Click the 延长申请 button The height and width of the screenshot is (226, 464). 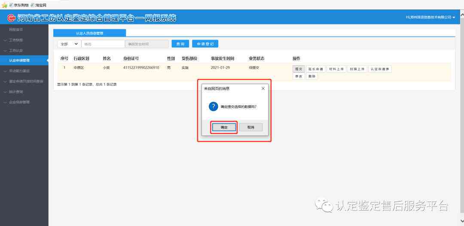[x=315, y=69]
